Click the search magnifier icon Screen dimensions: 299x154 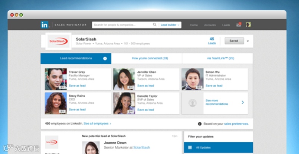click(155, 25)
